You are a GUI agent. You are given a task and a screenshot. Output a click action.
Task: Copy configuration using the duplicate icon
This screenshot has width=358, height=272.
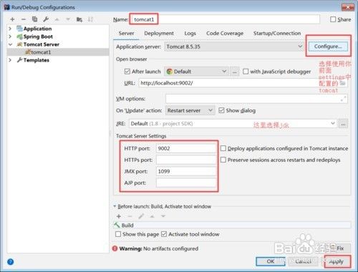pyautogui.click(x=34, y=19)
